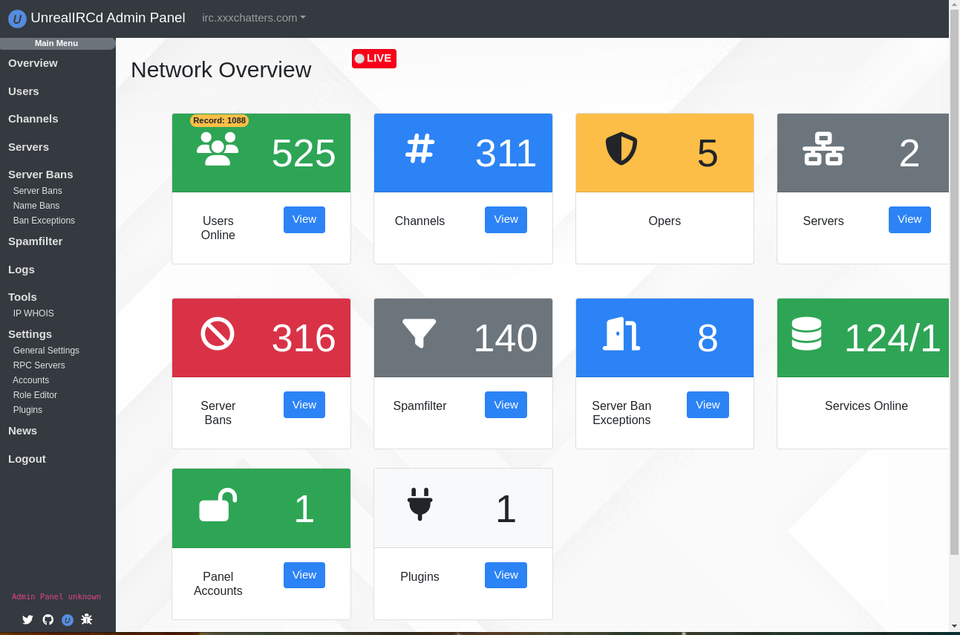This screenshot has height=635, width=960.
Task: Click the UnrealIRCd icon in sidebar footer
Action: coord(68,619)
